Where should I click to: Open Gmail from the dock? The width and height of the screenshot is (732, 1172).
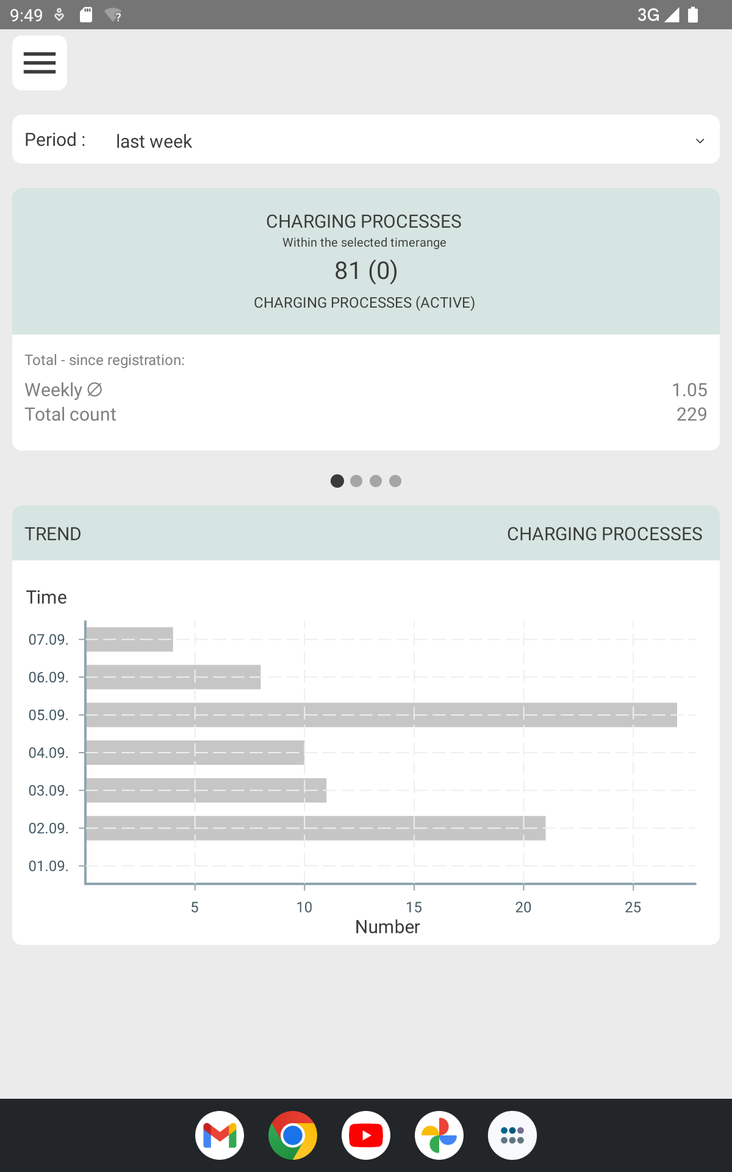(220, 1135)
